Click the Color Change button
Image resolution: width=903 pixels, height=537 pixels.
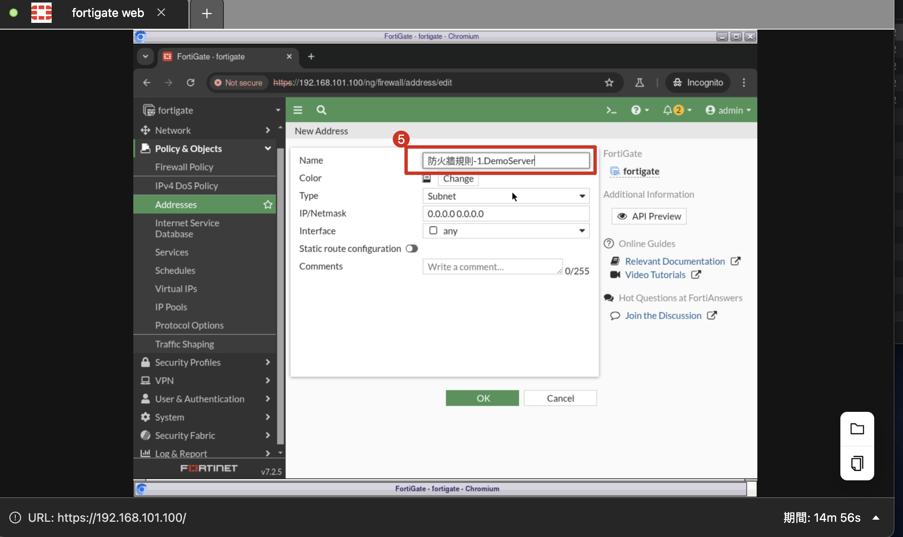[458, 179]
